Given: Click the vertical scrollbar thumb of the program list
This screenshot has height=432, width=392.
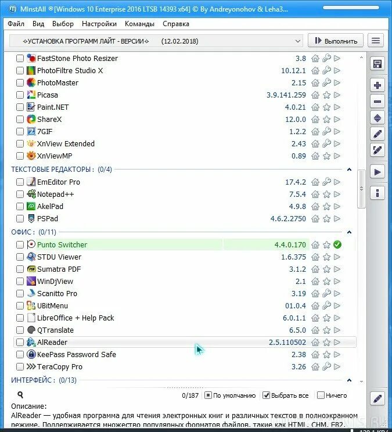Looking at the screenshot, I should coord(361,189).
